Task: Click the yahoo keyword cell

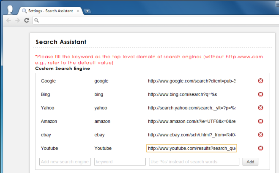Action: point(101,108)
